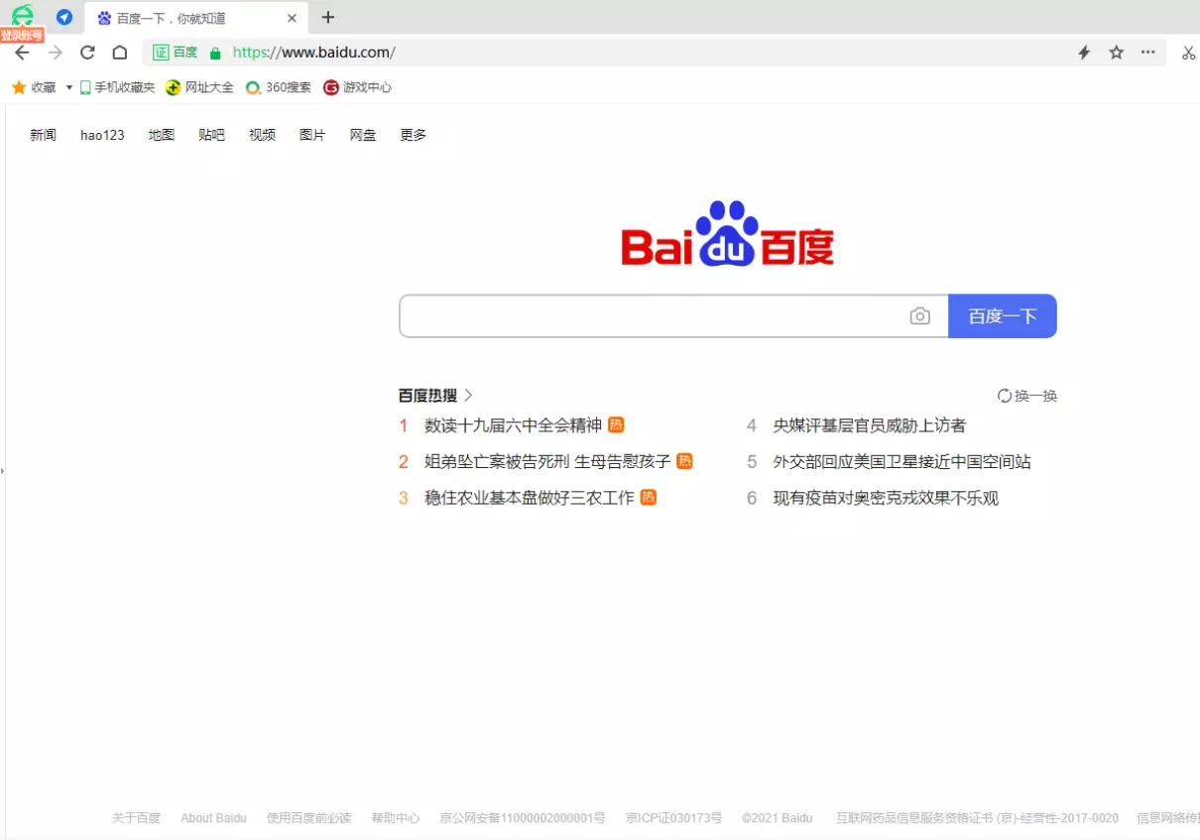The image size is (1200, 840).
Task: Open 京ICP证030173号 footer link
Action: pos(674,818)
